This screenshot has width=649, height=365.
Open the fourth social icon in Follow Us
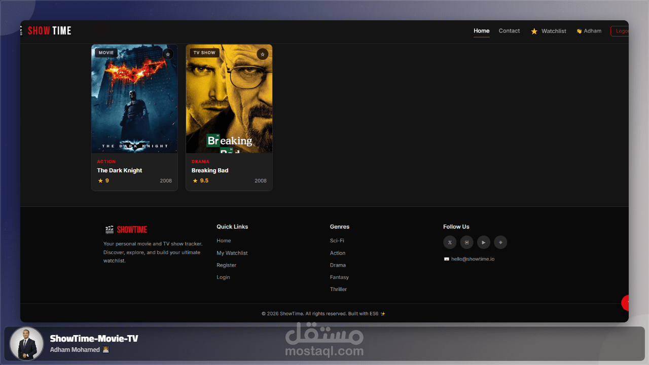point(500,242)
